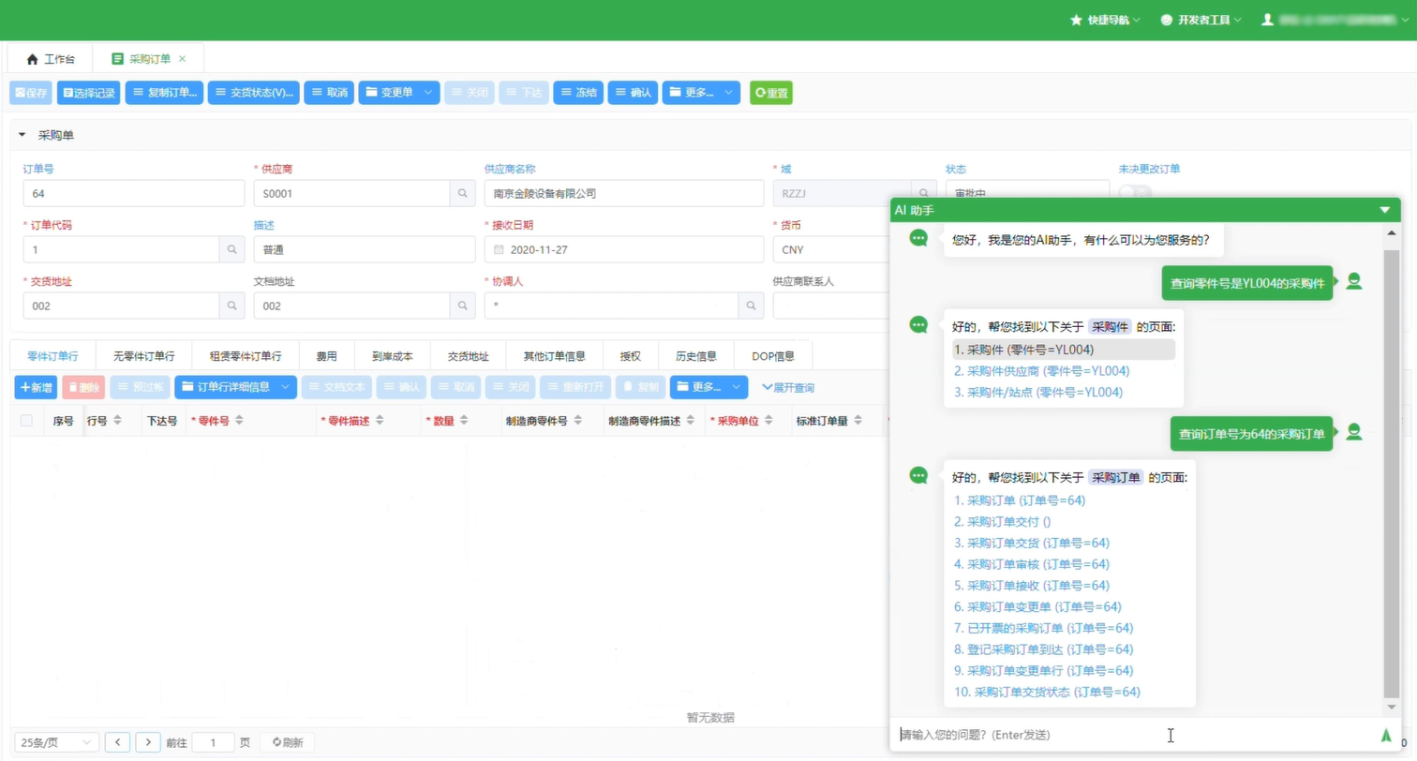Click the 保存 save button
The image size is (1417, 761).
click(31, 93)
